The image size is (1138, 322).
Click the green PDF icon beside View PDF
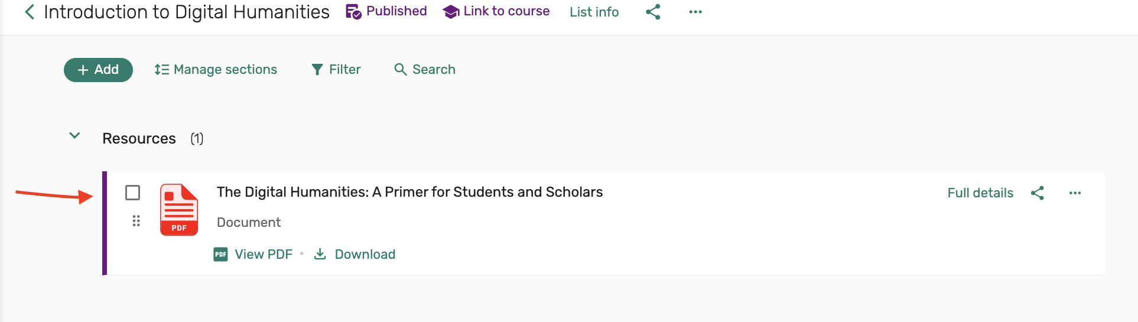point(220,254)
